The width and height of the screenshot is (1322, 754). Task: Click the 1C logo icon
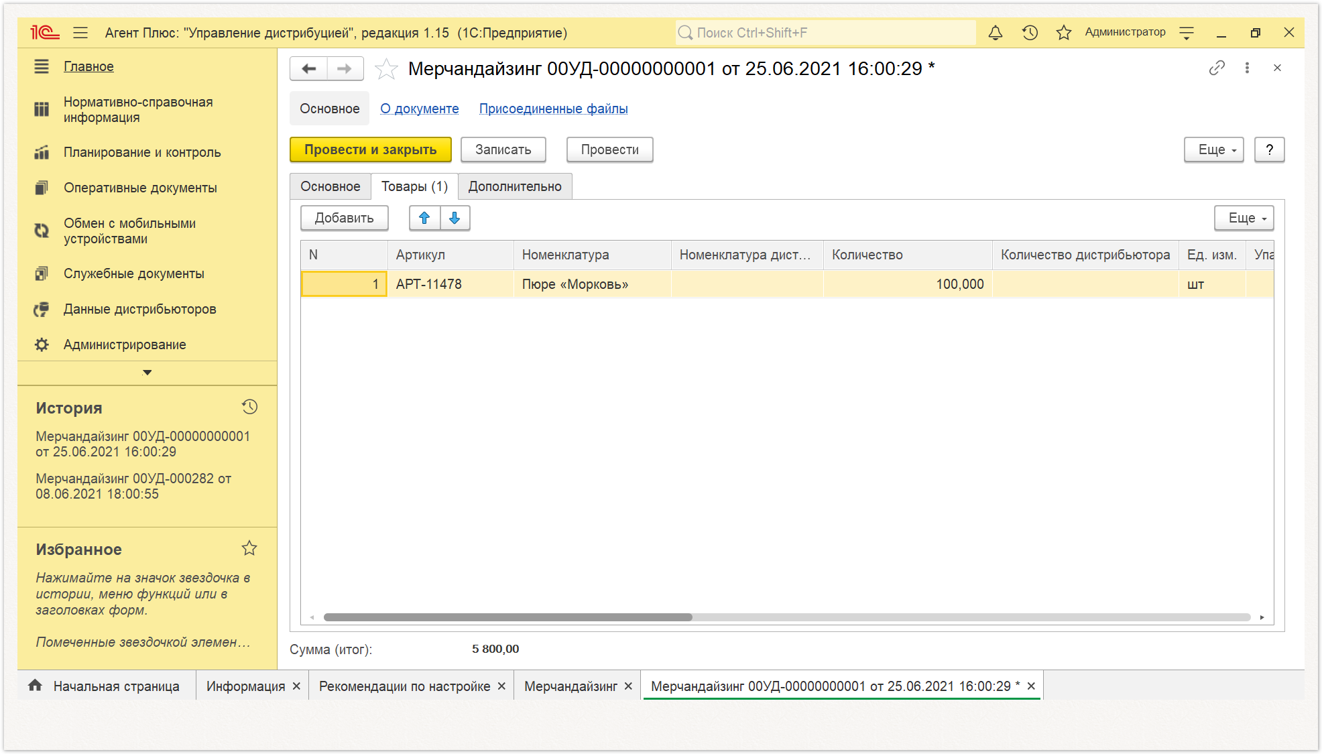[x=45, y=32]
